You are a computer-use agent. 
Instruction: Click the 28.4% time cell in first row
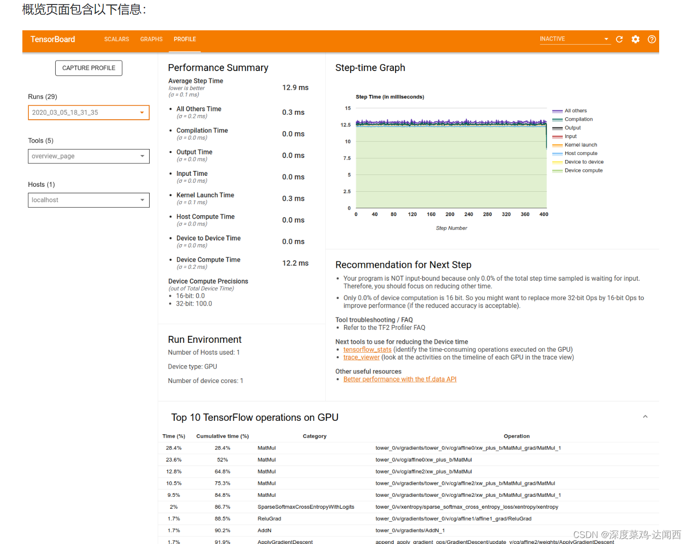pyautogui.click(x=174, y=448)
